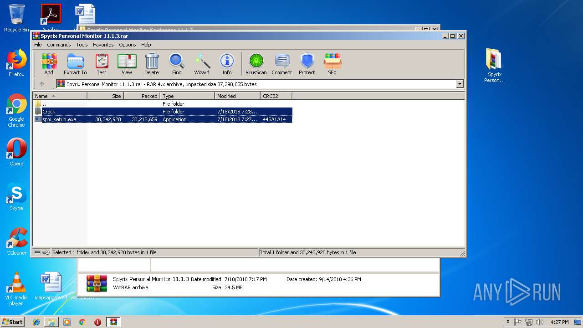Image resolution: width=583 pixels, height=328 pixels.
Task: Click the 4:27 PM taskbar clock
Action: [x=559, y=322]
